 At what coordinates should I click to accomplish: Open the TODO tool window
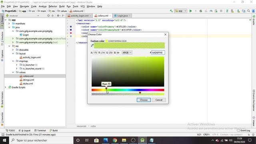click(10, 130)
